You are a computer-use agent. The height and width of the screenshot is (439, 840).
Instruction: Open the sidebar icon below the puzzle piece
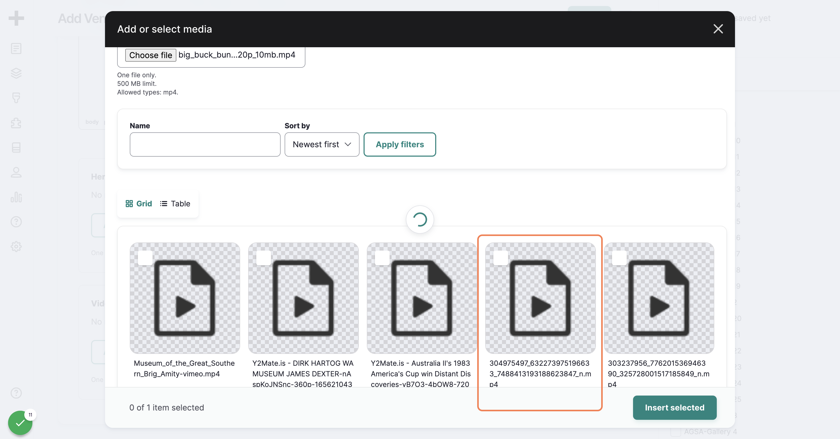click(16, 148)
